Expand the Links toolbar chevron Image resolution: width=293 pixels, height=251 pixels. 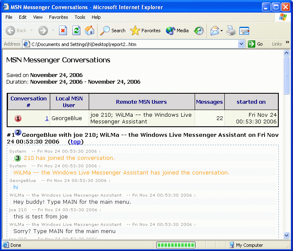pos(288,42)
